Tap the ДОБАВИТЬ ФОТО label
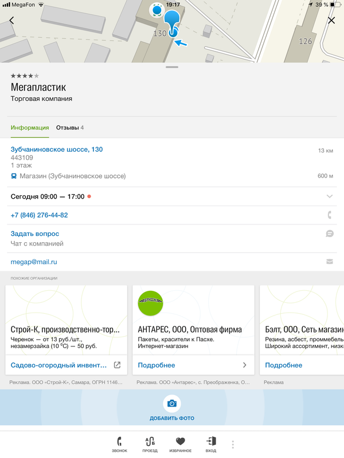344x458 pixels. coord(172,418)
